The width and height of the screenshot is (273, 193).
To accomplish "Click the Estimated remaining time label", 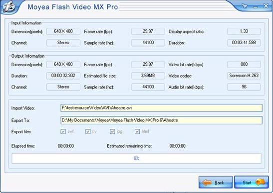I will coord(129,146).
